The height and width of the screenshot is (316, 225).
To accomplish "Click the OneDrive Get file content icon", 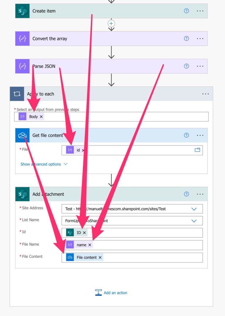I will click(x=22, y=135).
